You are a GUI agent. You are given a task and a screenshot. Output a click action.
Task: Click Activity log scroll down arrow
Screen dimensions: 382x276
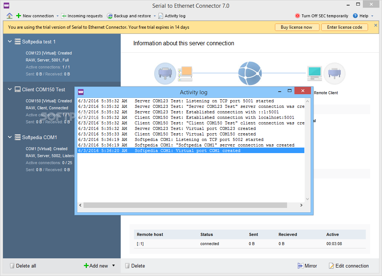click(x=307, y=199)
